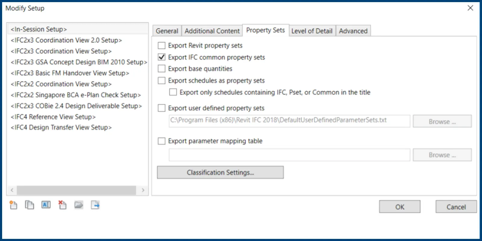Click the Duplicate setup icon
The image size is (482, 241).
click(29, 205)
